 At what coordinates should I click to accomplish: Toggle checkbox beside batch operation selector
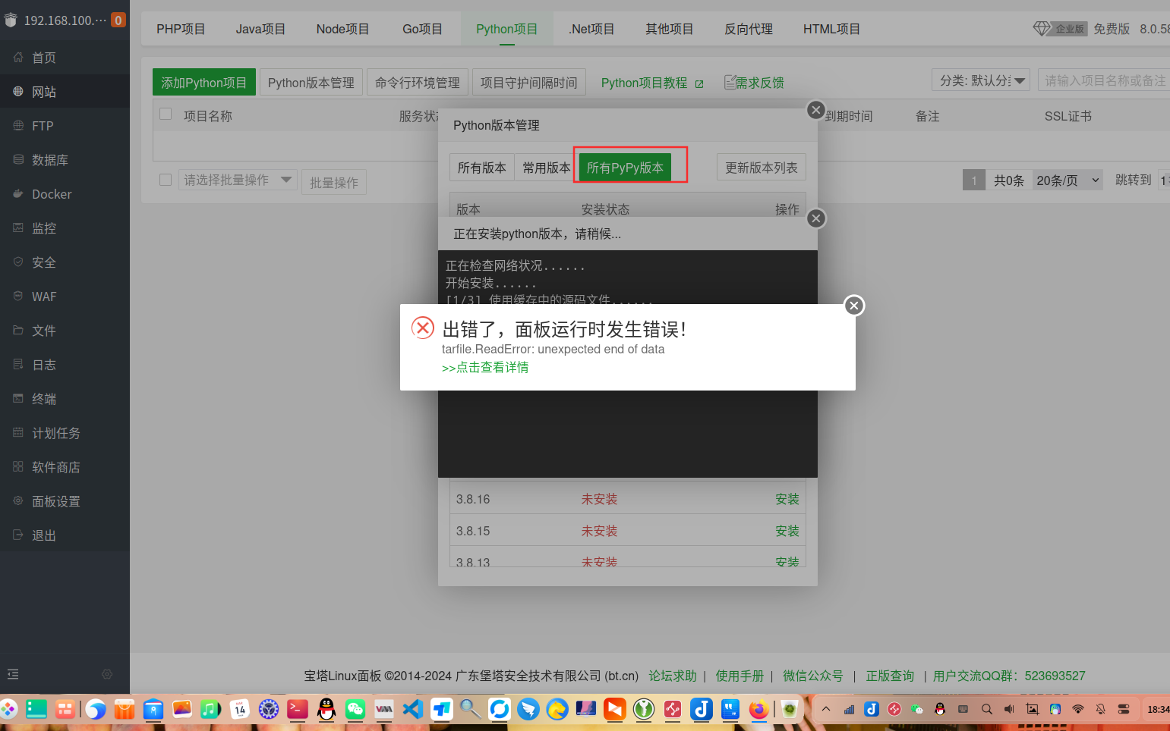pos(166,180)
